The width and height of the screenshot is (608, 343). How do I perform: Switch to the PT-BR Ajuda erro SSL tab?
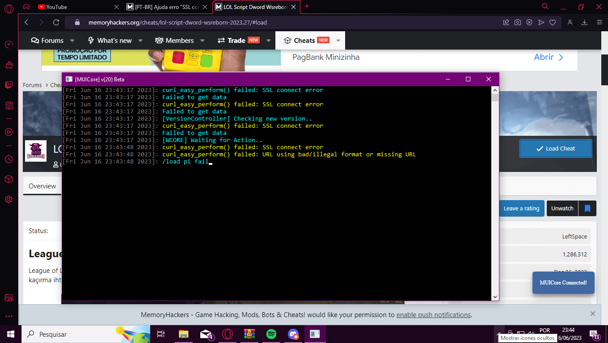coord(162,7)
